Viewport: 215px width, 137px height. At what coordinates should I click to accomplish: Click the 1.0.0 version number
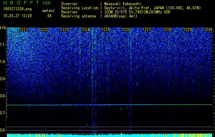tap(46, 3)
